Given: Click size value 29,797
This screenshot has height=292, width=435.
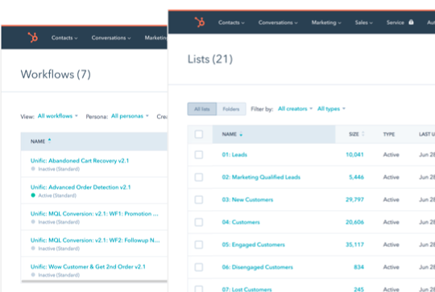Looking at the screenshot, I should click(354, 199).
